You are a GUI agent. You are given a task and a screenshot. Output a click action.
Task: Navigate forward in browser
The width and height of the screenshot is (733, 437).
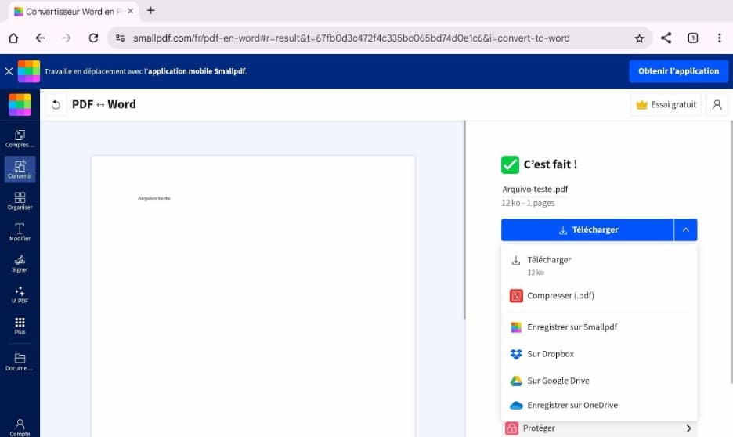point(67,38)
